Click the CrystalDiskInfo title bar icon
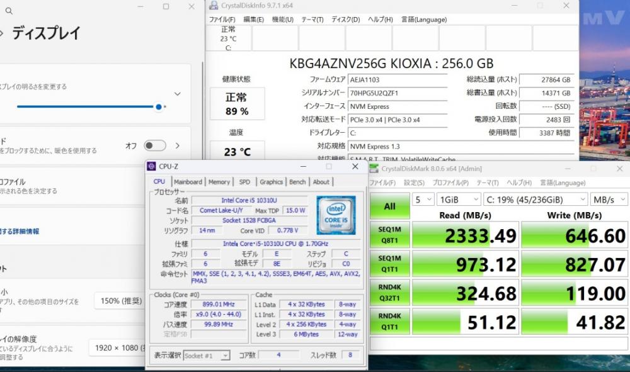The height and width of the screenshot is (372, 630). click(214, 5)
